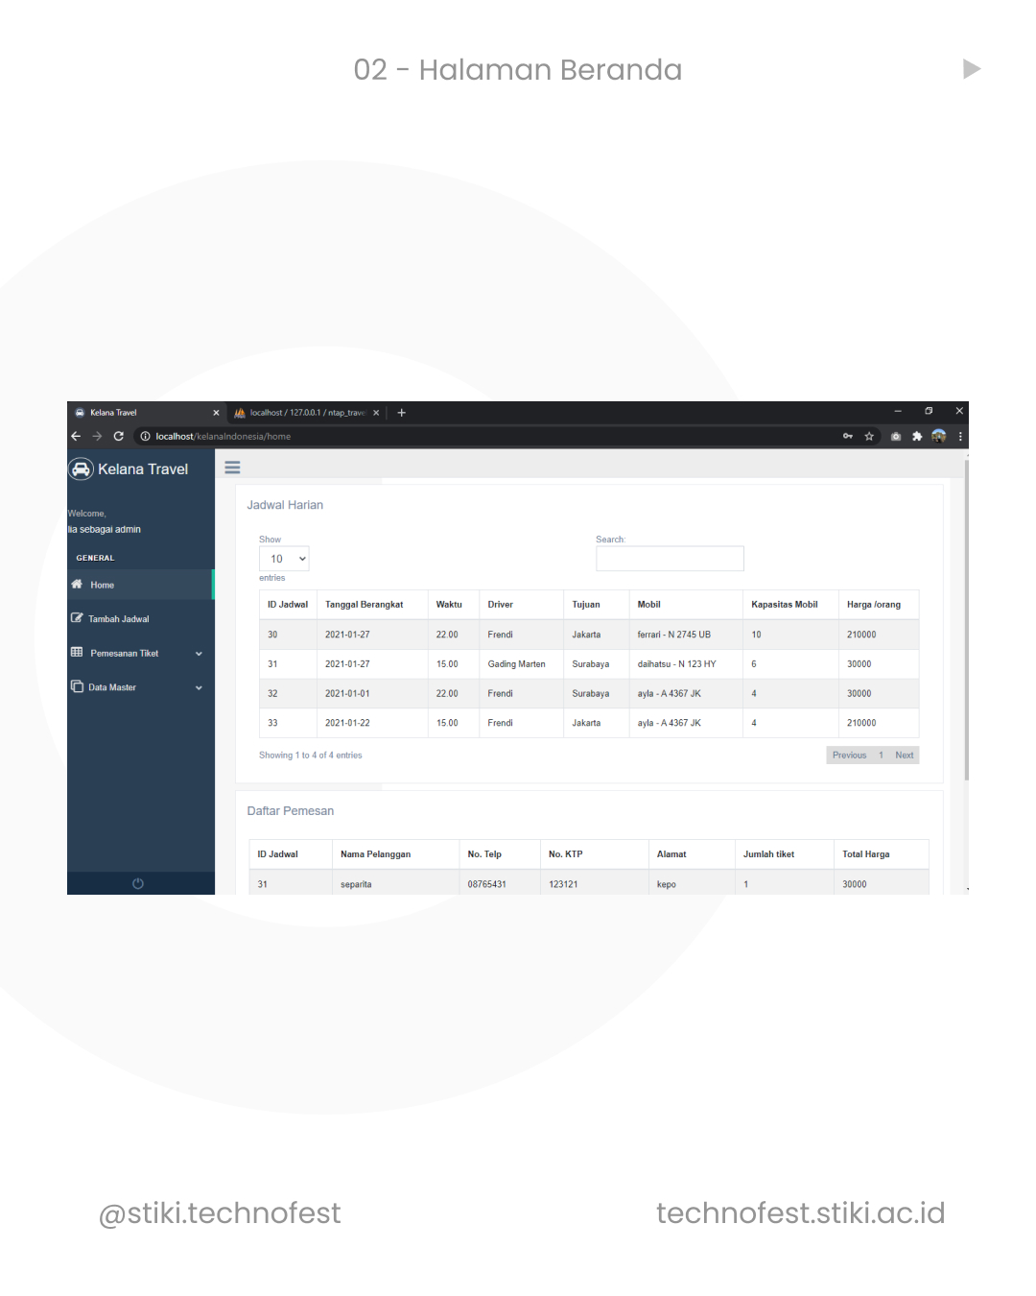Open the Chrome three-dot menu
Screen dimensions: 1036x1296
[x=960, y=436]
